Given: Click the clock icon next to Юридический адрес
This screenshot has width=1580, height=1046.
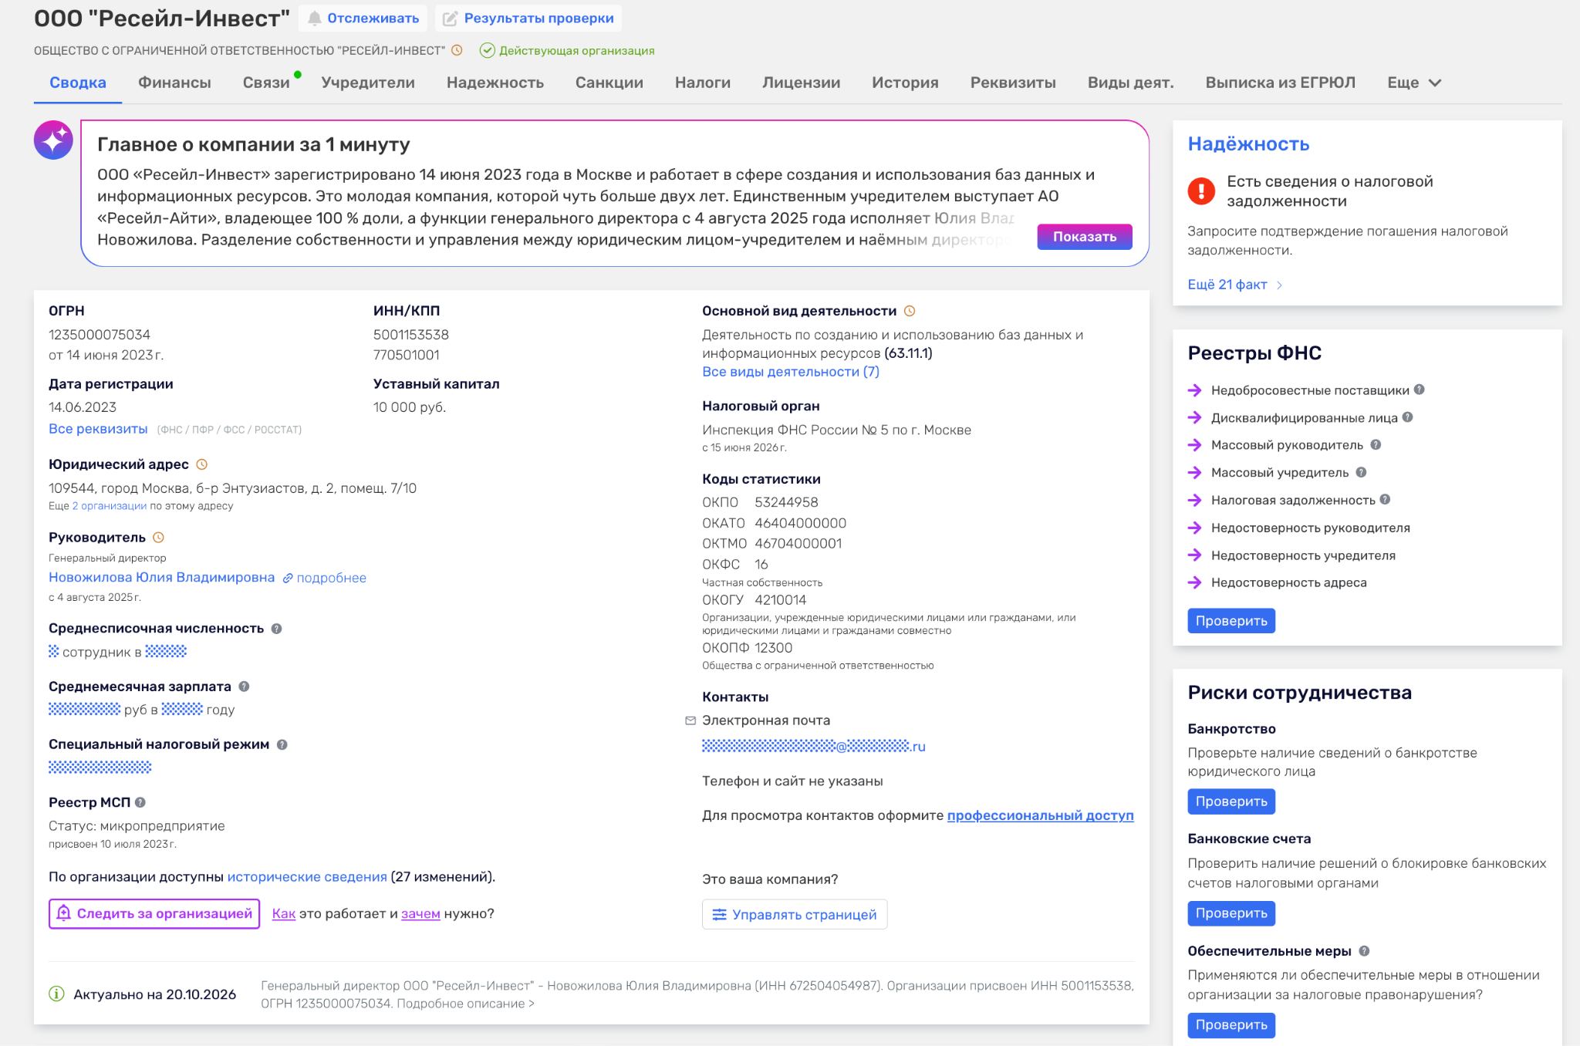Looking at the screenshot, I should [x=202, y=464].
